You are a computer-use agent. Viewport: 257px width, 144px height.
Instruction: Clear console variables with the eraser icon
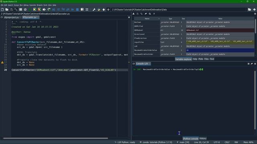point(252,64)
